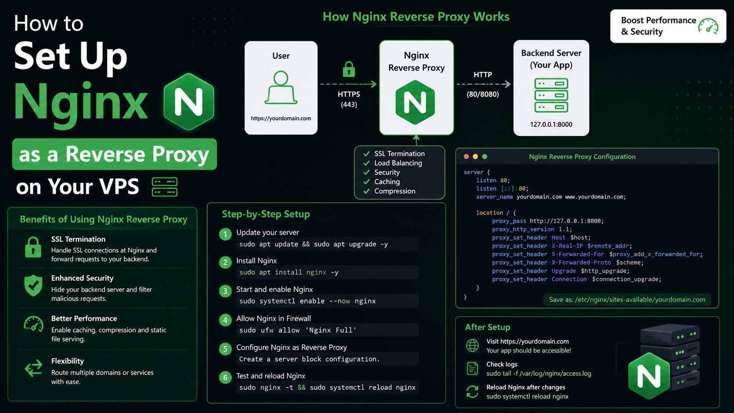This screenshot has width=734, height=413.
Task: Click the 'sudo apt install nginx -y' command
Action: tap(289, 272)
